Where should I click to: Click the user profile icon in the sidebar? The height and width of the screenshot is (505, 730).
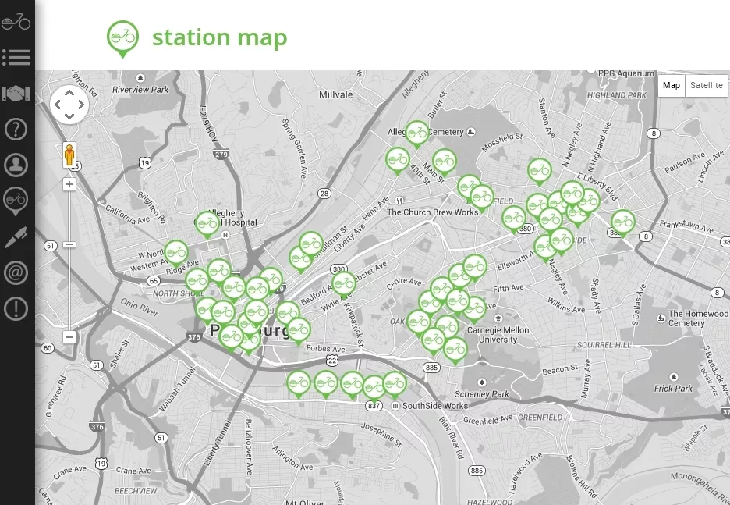[16, 165]
